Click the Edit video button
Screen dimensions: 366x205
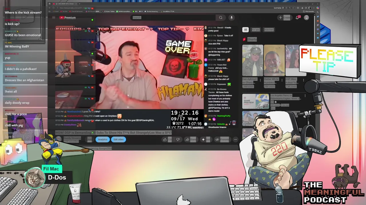pos(118,140)
